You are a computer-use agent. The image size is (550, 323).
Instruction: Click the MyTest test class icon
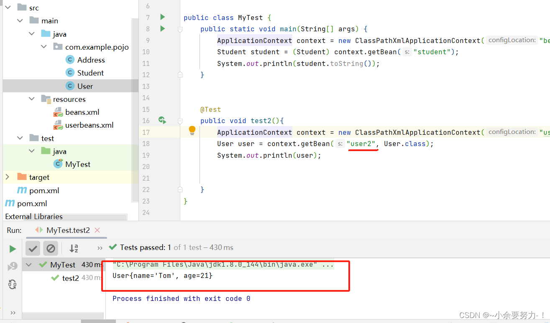tap(58, 164)
